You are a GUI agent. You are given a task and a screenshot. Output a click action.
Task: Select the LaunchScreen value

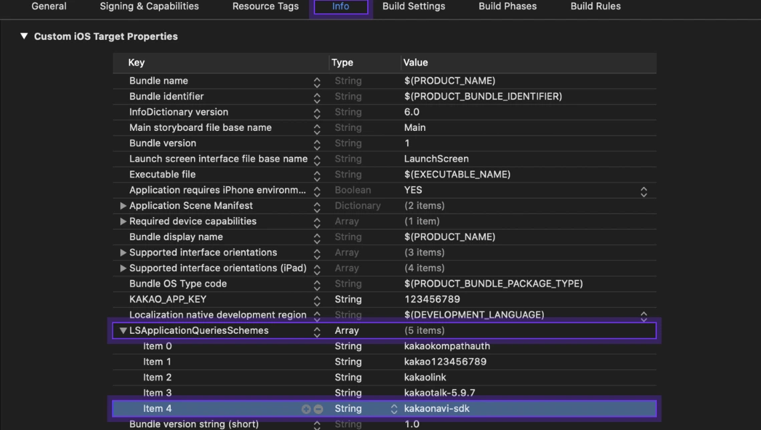click(x=437, y=159)
